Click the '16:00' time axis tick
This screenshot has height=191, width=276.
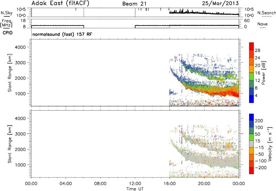169,184
